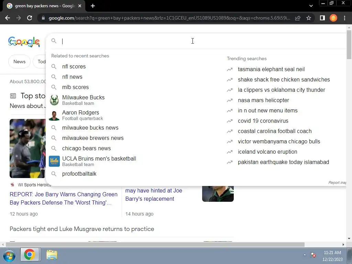Reload the page with refresh icon
Screen dimensions: 352x264
(30, 18)
